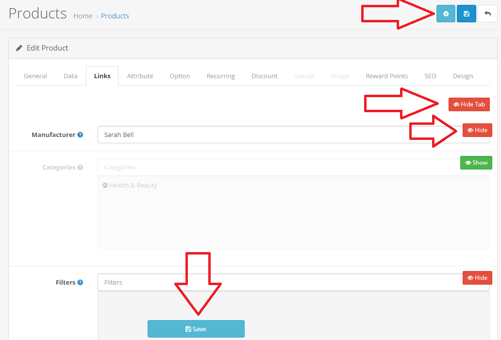Viewport: 501px width, 340px height.
Task: Open the Discount tab
Action: 265,76
